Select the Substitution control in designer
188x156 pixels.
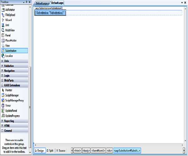click(50, 14)
